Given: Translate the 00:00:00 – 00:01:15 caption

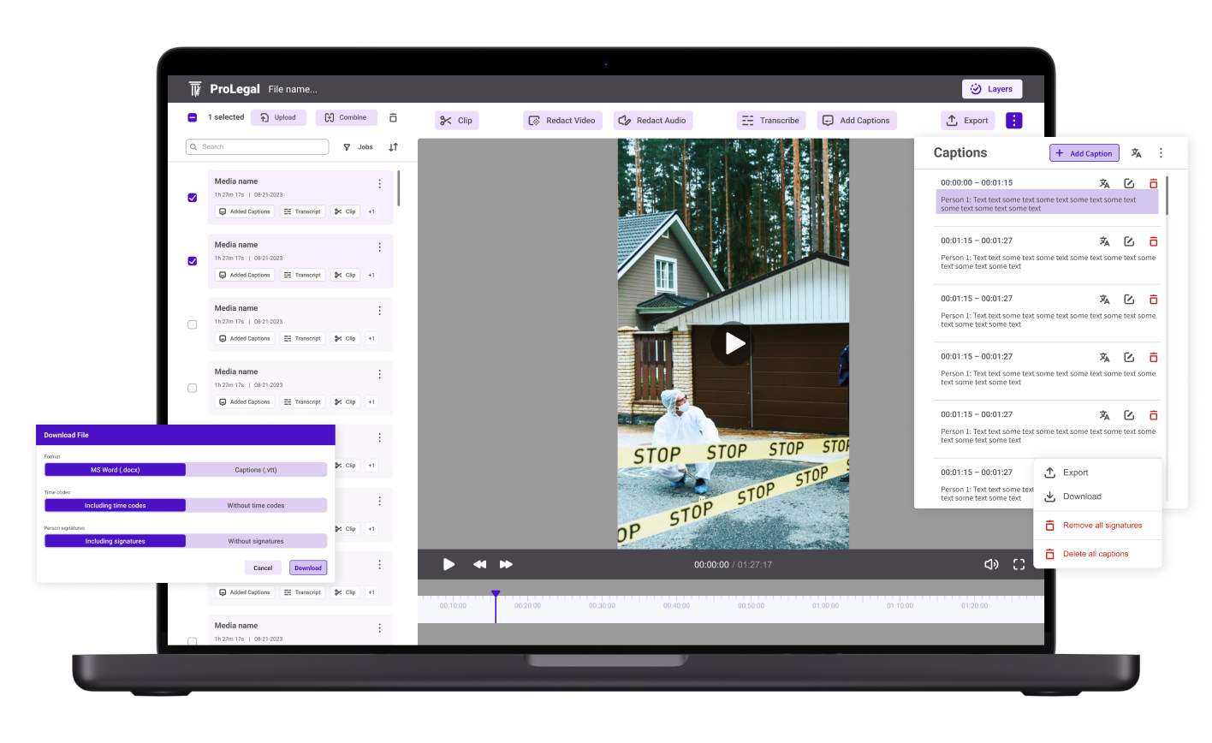Looking at the screenshot, I should [x=1104, y=183].
